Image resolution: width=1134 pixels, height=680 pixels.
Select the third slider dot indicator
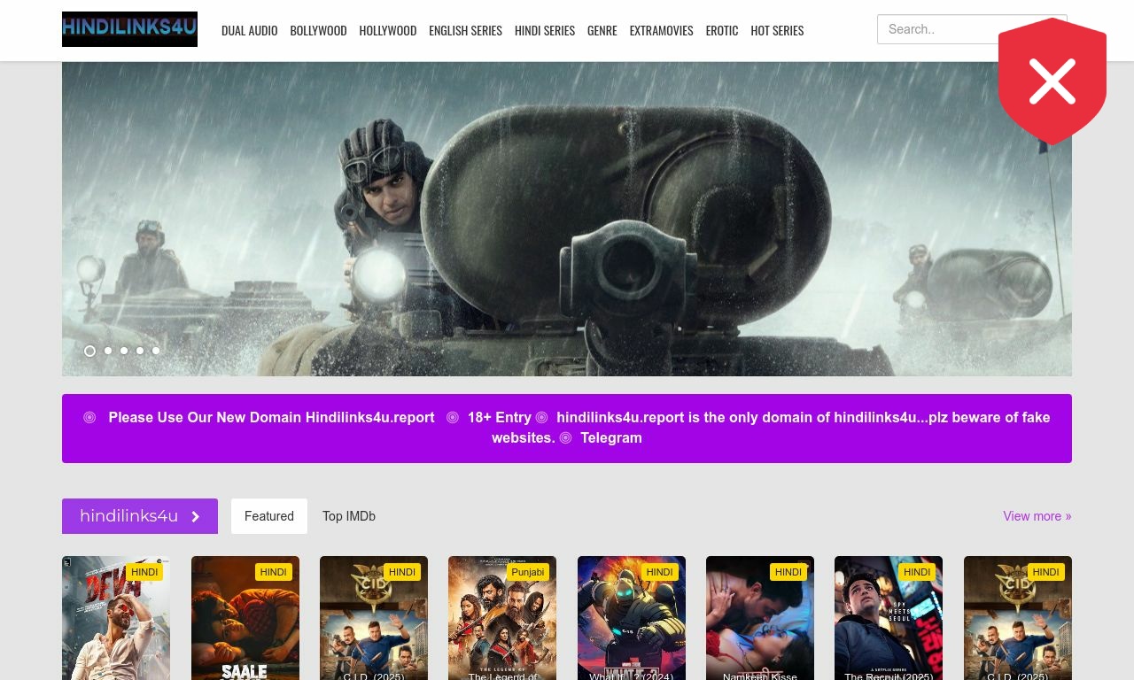[x=124, y=351]
